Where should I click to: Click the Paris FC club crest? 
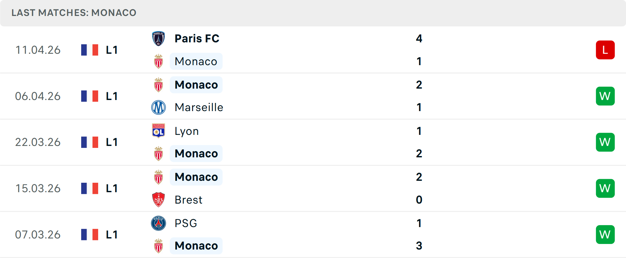coord(158,38)
